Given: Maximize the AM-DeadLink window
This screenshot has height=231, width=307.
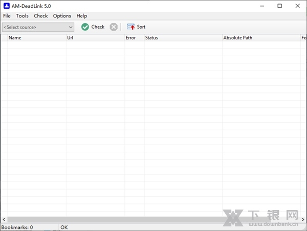Looking at the screenshot, I should click(x=279, y=6).
